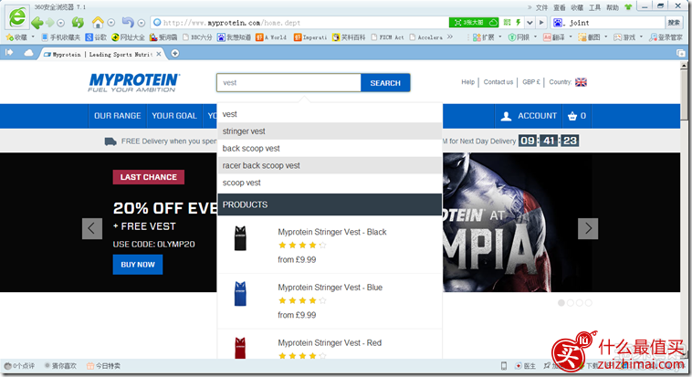Click the green cloud icon in the address bar
692x377 pixels.
(x=494, y=22)
